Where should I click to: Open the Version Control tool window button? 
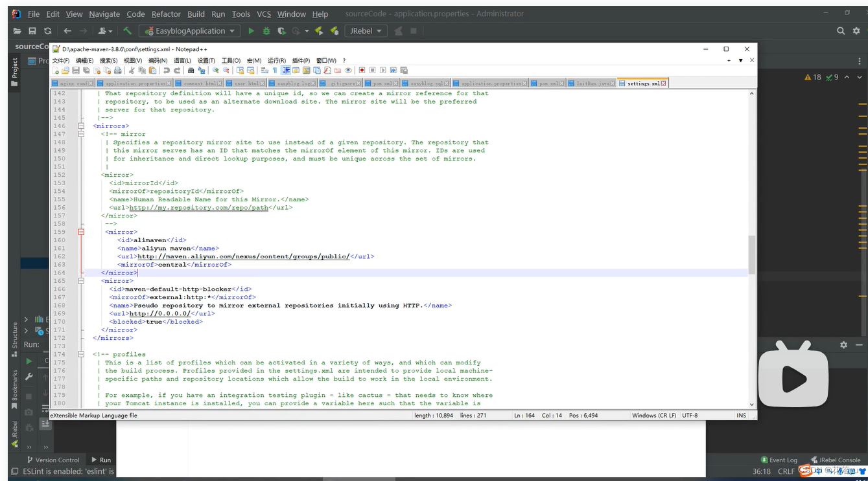[52, 460]
